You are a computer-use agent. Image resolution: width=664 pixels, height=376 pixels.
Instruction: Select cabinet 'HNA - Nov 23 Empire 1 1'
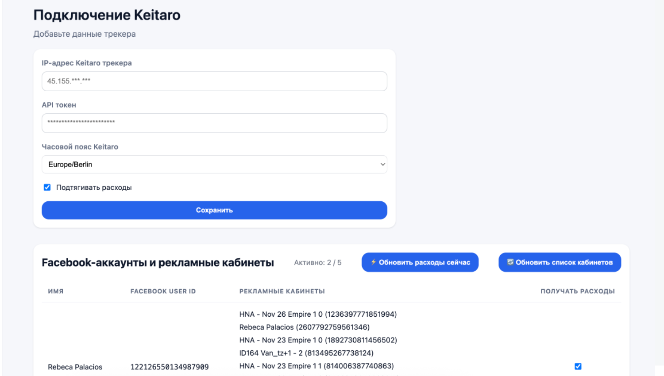(316, 366)
